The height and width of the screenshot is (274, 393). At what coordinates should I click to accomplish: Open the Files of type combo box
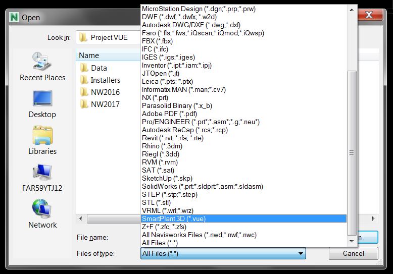click(x=223, y=253)
